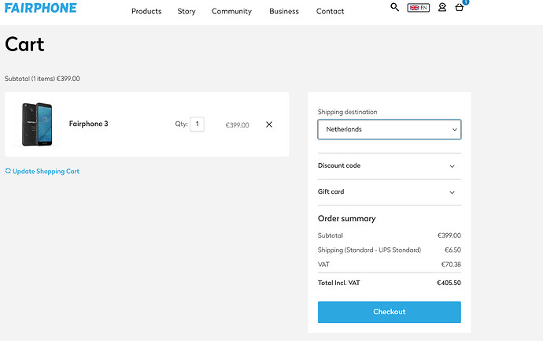543x341 pixels.
Task: Open the user account icon
Action: [442, 7]
